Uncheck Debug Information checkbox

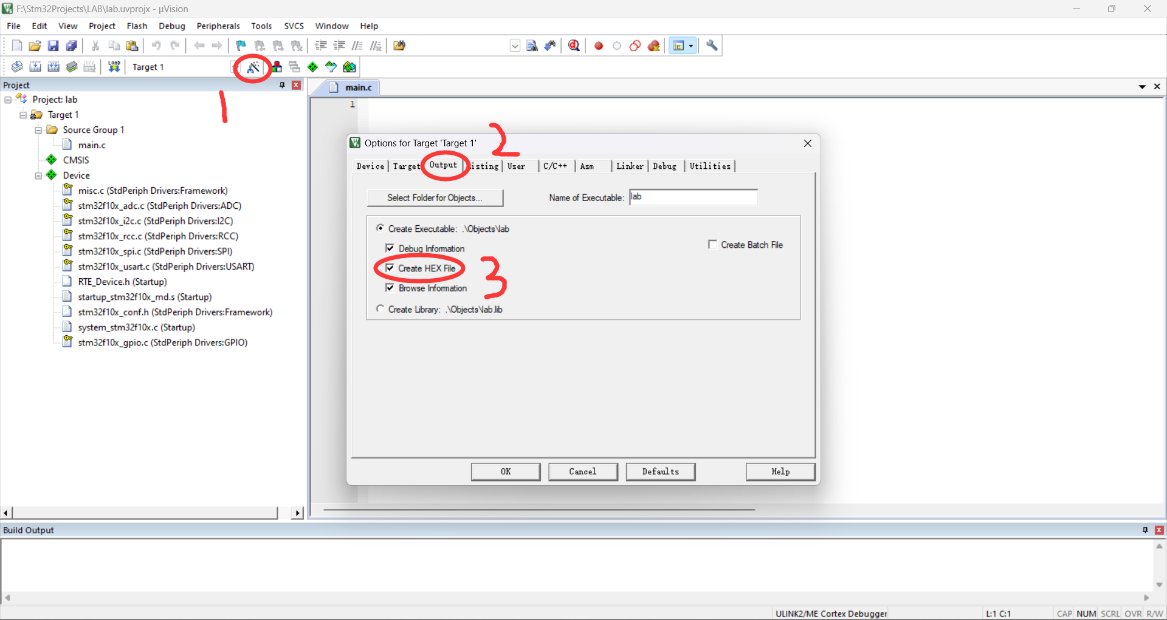(390, 248)
